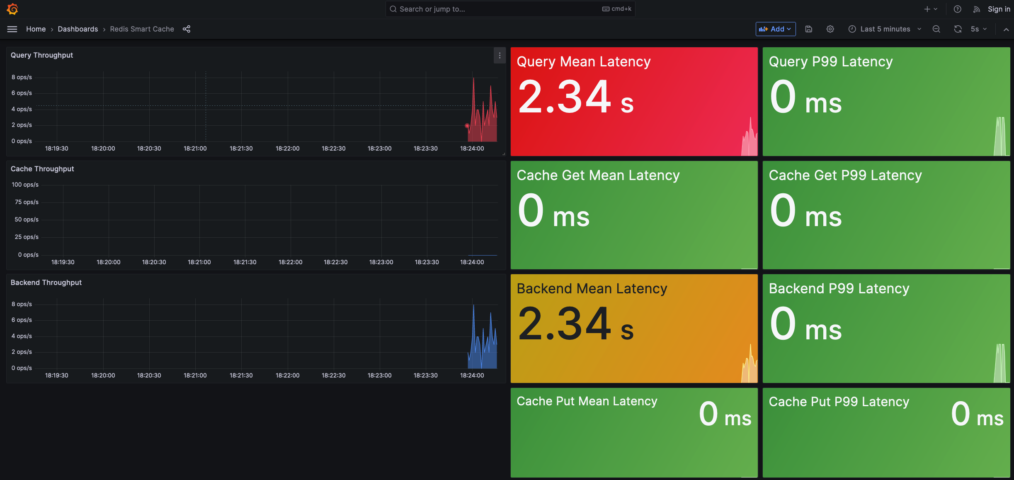Click the Grafana logo icon
The height and width of the screenshot is (480, 1014).
click(12, 9)
